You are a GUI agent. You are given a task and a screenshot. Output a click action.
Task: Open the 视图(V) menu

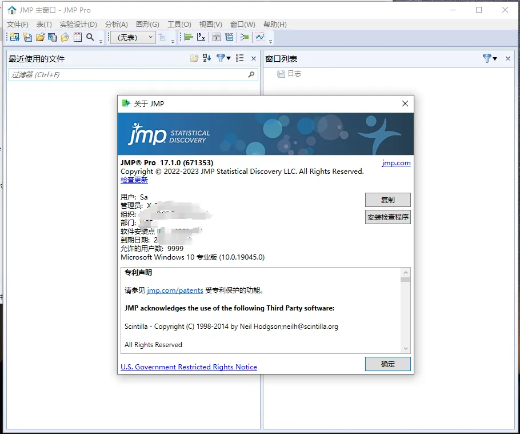[211, 24]
